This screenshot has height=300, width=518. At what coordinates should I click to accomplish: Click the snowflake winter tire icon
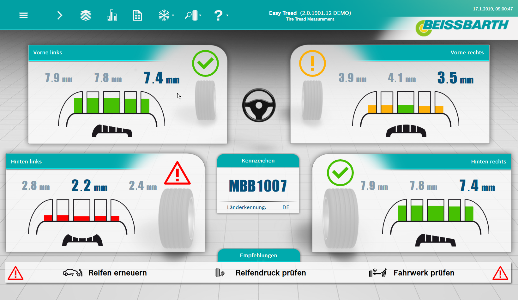coord(164,15)
